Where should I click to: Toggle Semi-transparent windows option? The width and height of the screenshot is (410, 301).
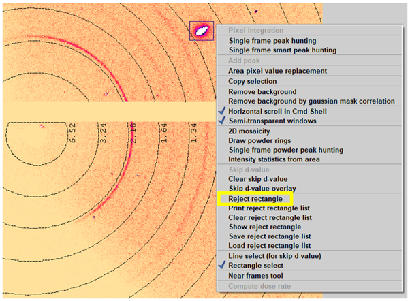272,121
